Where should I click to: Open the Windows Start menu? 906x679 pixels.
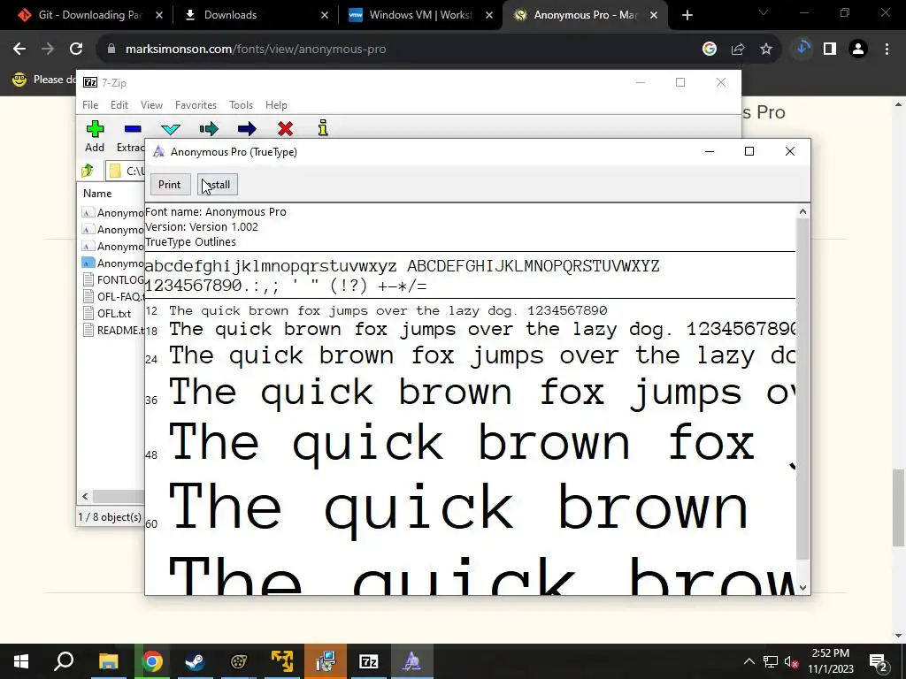[x=21, y=661]
